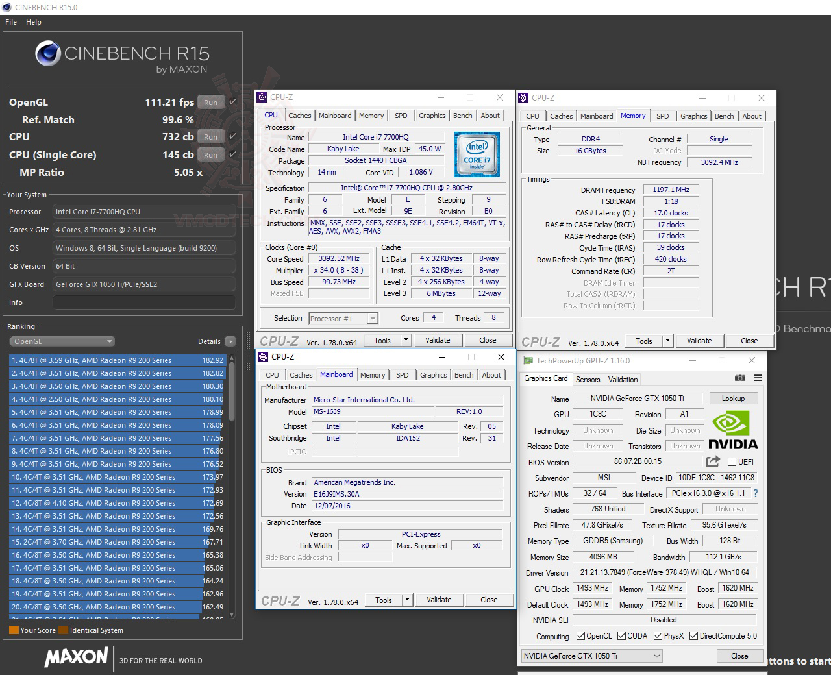
Task: Expand Tools arrow in CPU-Z Mainboard window
Action: click(x=406, y=600)
